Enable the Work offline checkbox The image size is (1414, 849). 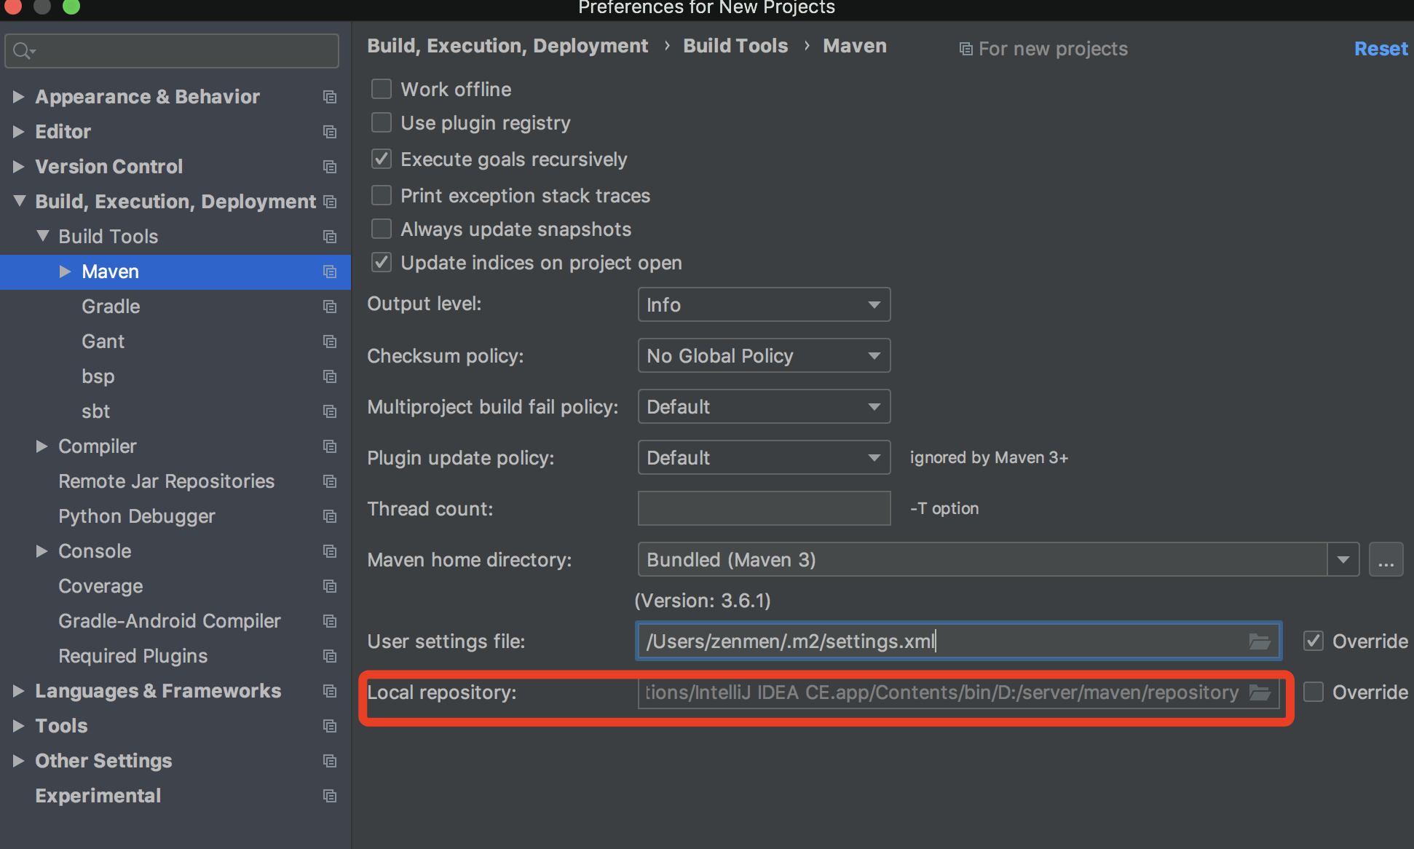click(382, 89)
